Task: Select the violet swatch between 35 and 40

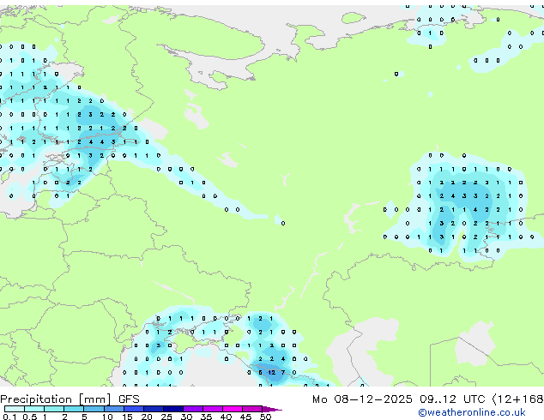Action: coord(213,409)
